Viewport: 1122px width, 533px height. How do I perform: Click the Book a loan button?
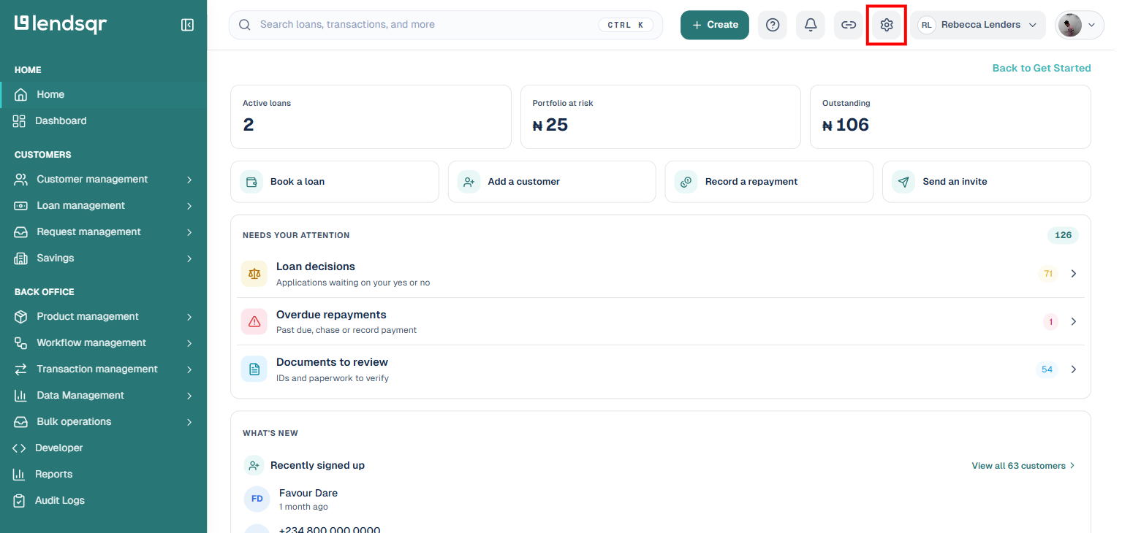[335, 182]
